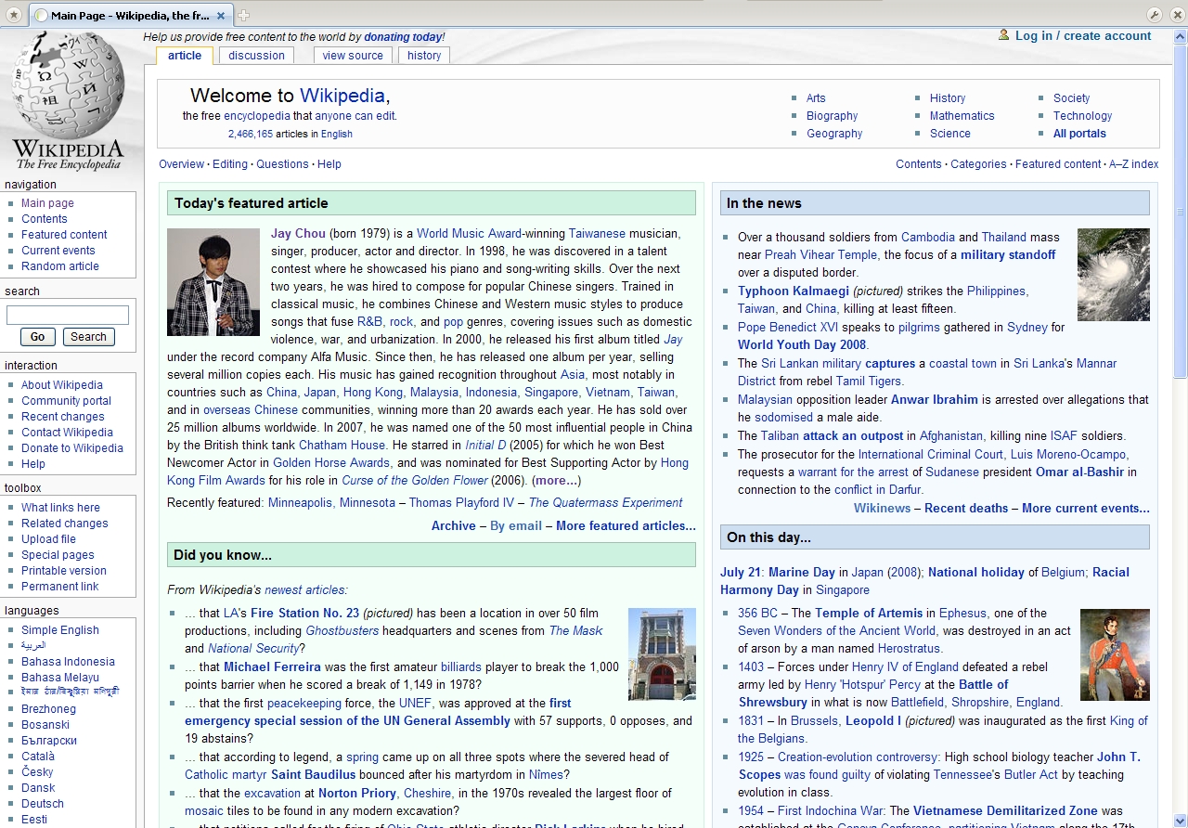Click the Wikipedia globe logo

[x=68, y=99]
